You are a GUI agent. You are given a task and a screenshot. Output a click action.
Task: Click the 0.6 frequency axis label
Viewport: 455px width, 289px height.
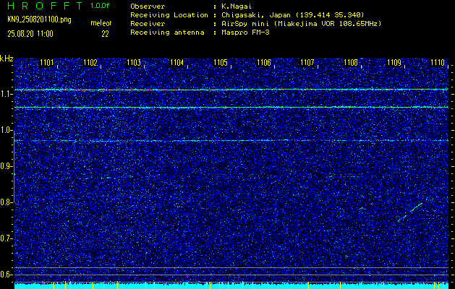pyautogui.click(x=5, y=275)
